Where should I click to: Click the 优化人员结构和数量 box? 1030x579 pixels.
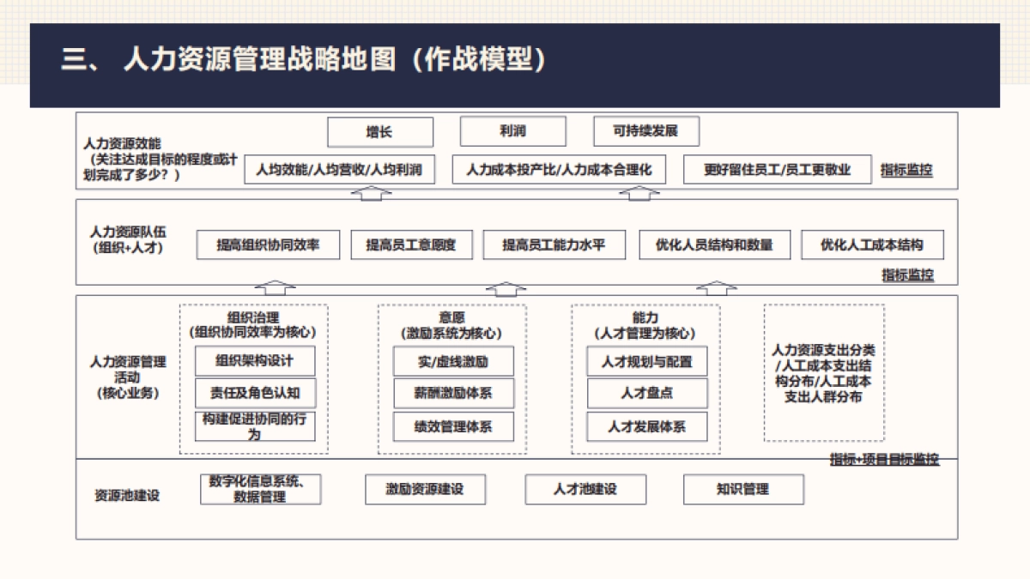[x=714, y=244]
